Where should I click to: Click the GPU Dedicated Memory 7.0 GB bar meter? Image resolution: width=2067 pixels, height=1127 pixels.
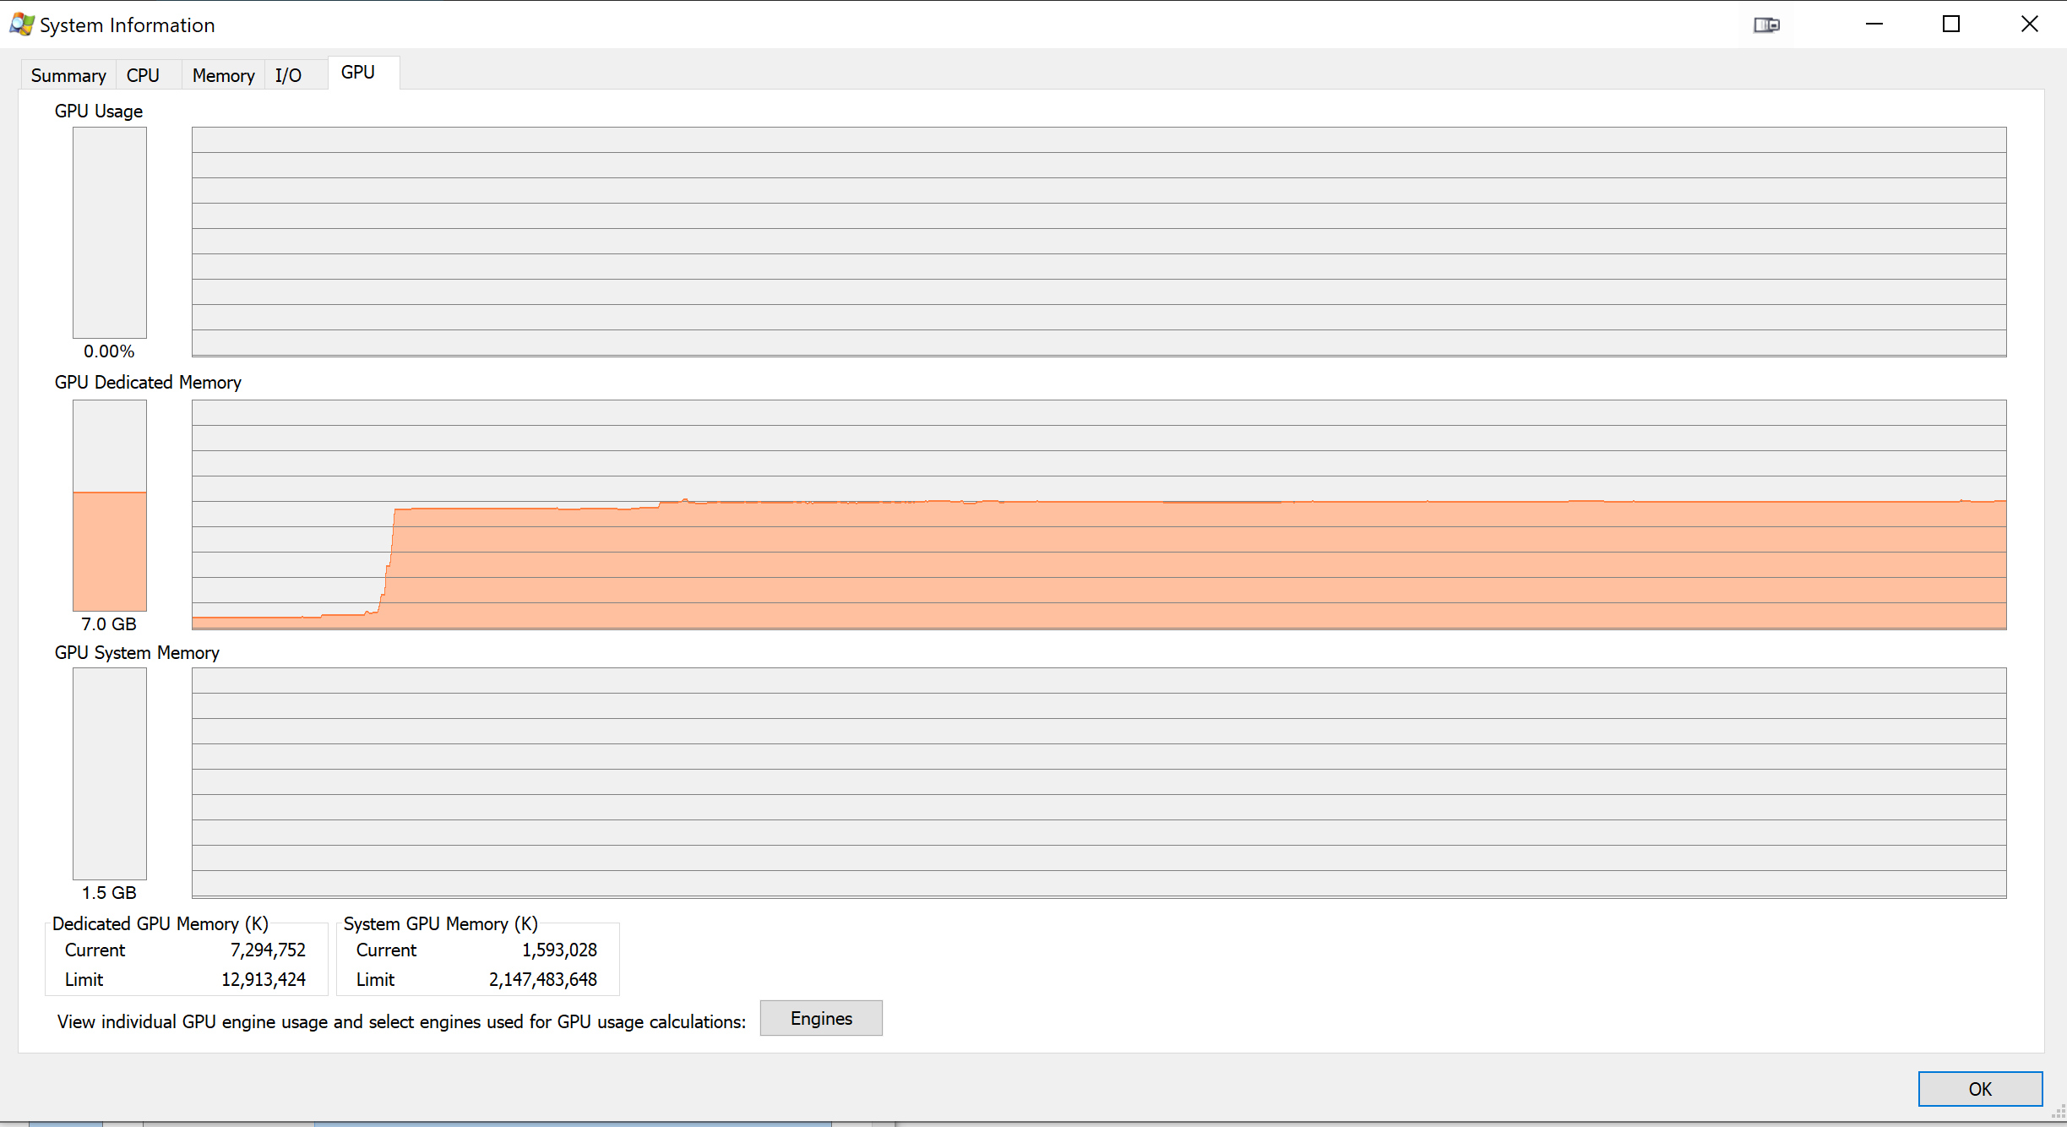[110, 505]
